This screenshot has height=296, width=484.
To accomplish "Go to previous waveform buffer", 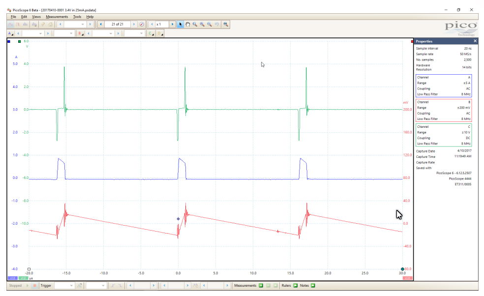I will point(101,25).
